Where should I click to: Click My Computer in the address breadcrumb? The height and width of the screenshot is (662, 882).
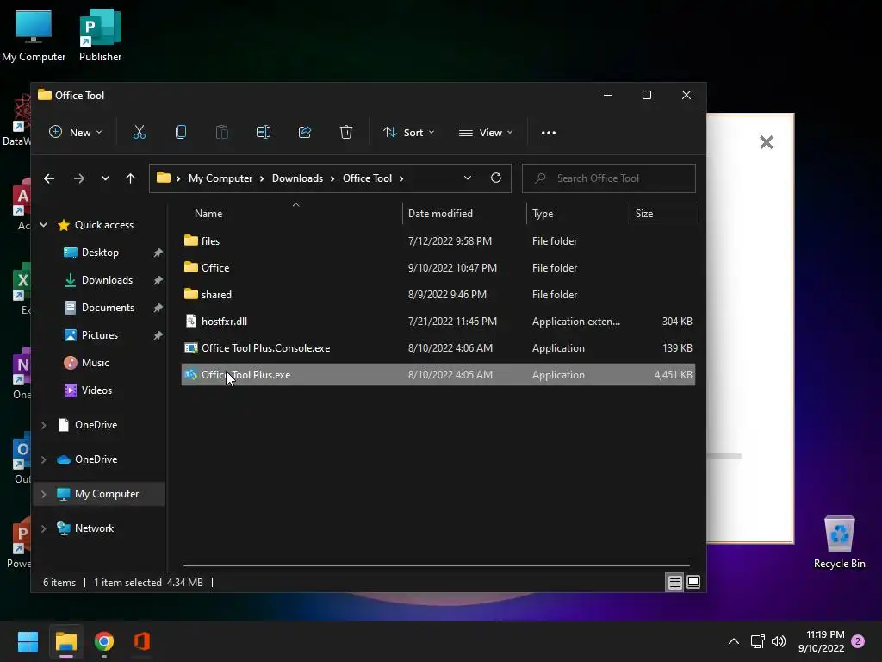220,178
